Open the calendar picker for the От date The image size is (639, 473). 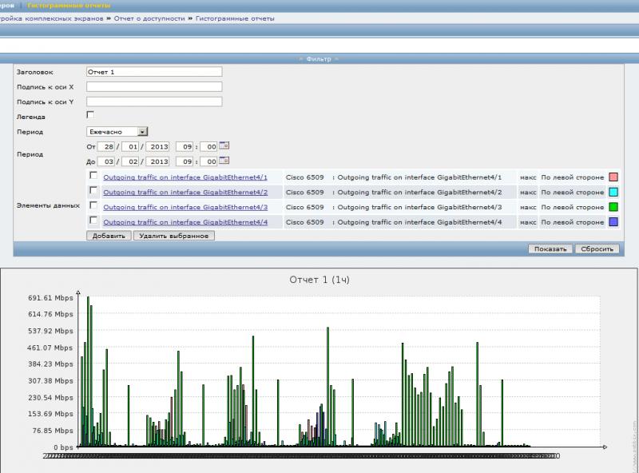tap(224, 146)
